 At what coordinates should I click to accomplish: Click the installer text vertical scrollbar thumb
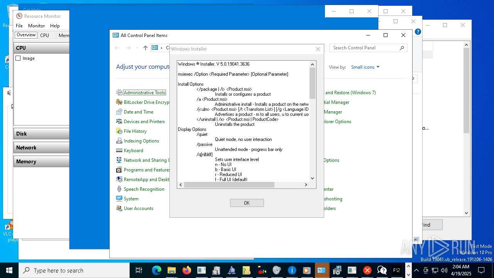[313, 83]
